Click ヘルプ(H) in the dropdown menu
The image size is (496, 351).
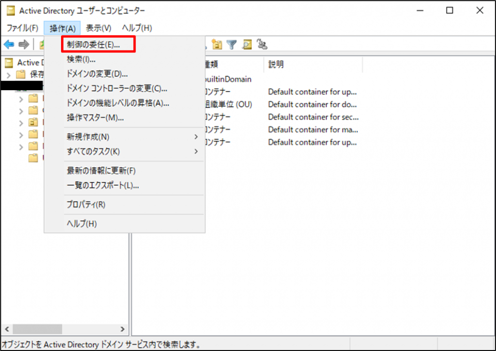[124, 224]
